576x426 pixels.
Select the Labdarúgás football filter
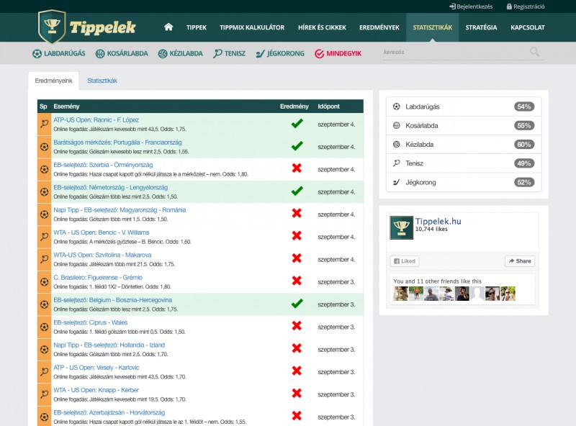click(59, 53)
